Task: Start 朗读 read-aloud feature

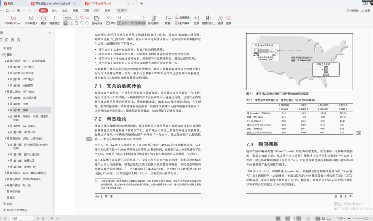Action: (221, 20)
